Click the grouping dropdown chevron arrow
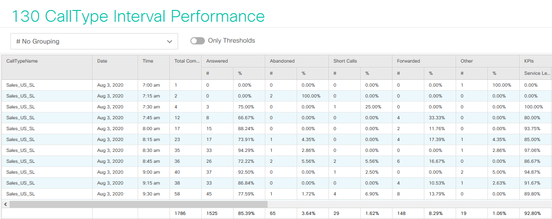The height and width of the screenshot is (219, 552). coord(169,41)
